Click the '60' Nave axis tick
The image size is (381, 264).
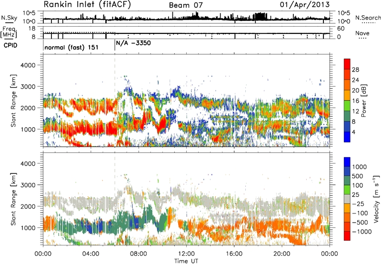click(x=341, y=29)
